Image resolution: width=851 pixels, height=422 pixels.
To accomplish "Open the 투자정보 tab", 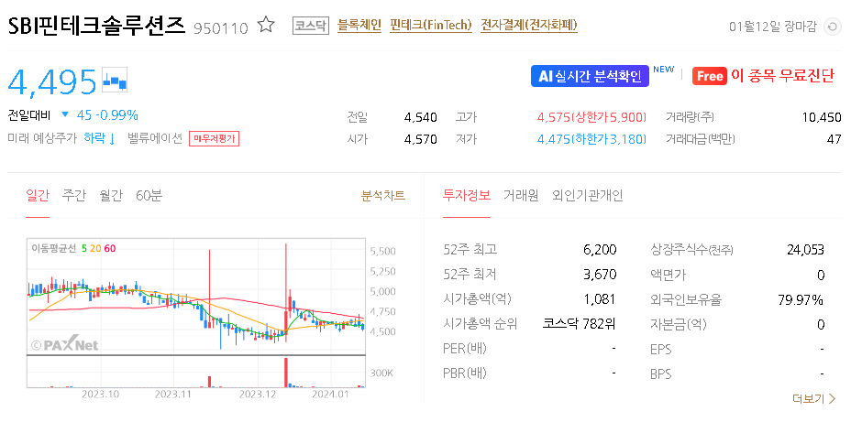I will 467,196.
